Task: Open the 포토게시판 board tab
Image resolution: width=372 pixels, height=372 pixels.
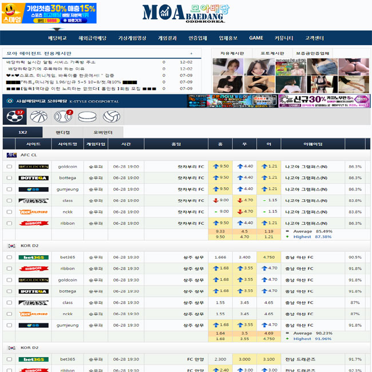Action: click(x=272, y=53)
